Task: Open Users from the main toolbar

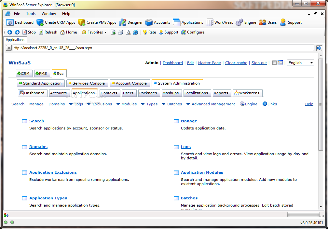Action: click(x=267, y=22)
